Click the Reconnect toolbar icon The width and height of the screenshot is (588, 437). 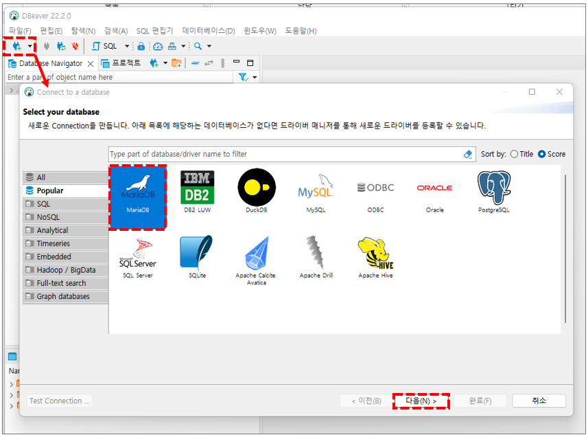pos(61,46)
